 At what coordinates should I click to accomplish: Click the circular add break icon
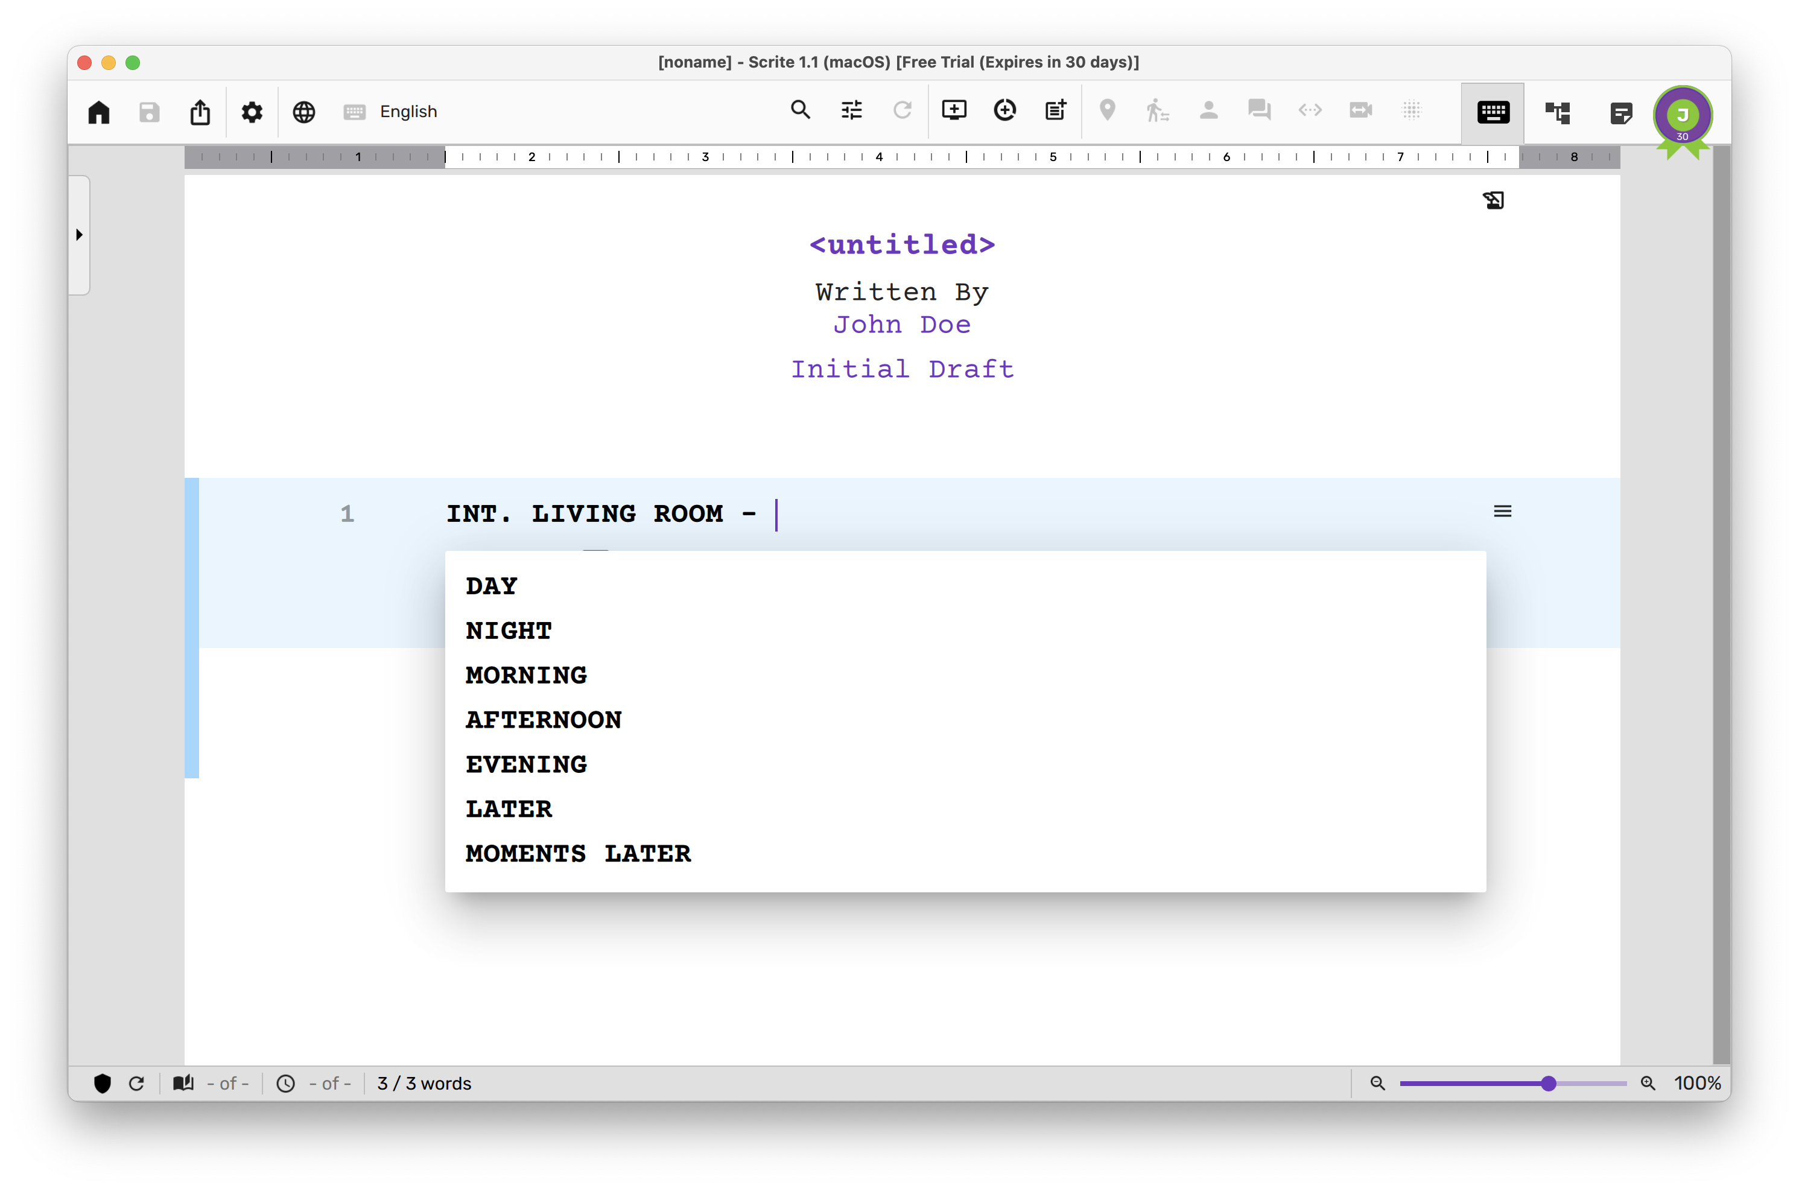1004,110
